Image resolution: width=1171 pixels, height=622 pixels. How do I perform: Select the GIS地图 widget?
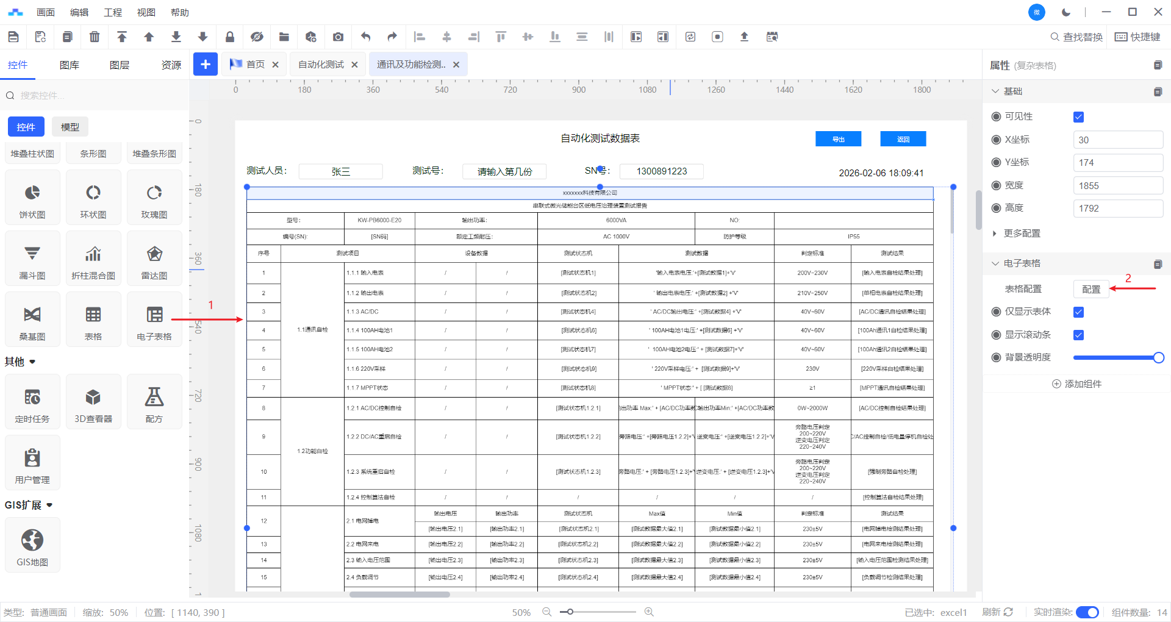(32, 545)
